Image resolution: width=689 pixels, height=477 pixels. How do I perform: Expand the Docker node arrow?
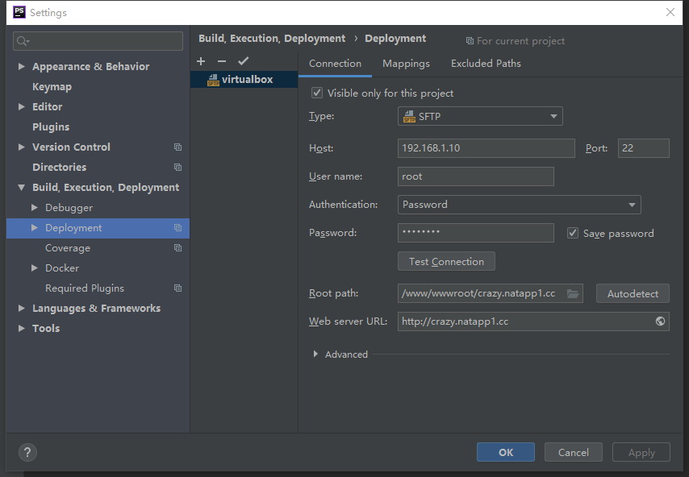(34, 268)
